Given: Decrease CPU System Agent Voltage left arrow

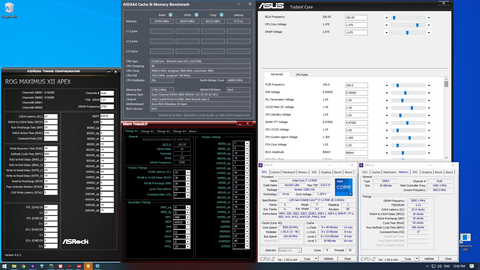Looking at the screenshot, I should pyautogui.click(x=386, y=138).
